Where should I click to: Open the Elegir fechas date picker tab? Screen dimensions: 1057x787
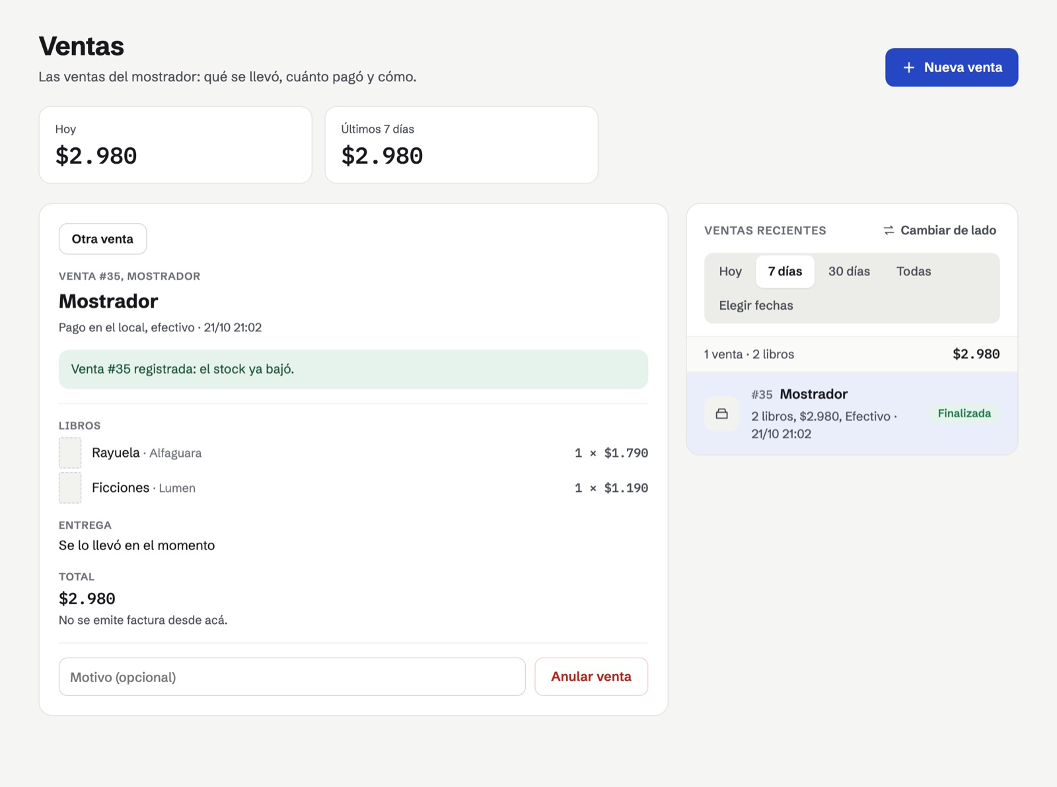click(756, 306)
